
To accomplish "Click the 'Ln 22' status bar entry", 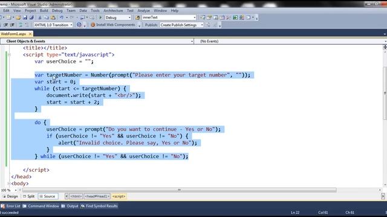I will pos(295,213).
